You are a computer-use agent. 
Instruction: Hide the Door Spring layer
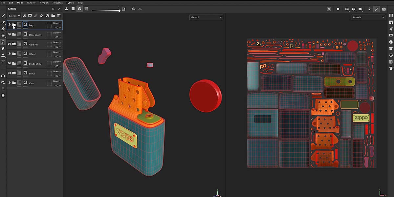pos(10,34)
